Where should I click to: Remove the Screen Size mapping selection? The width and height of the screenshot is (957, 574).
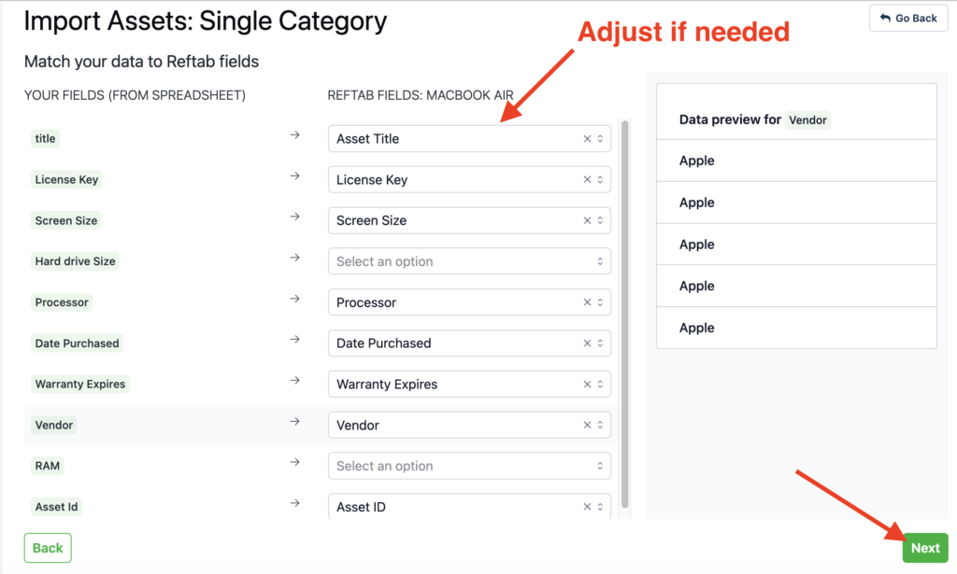click(587, 220)
